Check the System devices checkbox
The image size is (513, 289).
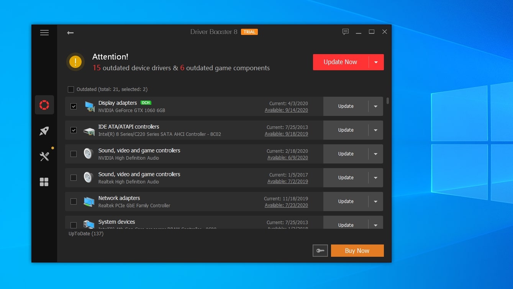(74, 225)
